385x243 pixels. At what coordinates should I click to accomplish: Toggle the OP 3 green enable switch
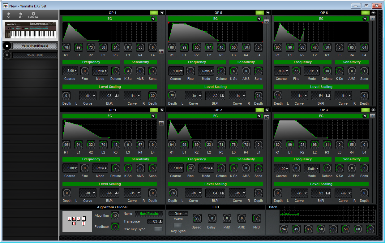(366, 110)
